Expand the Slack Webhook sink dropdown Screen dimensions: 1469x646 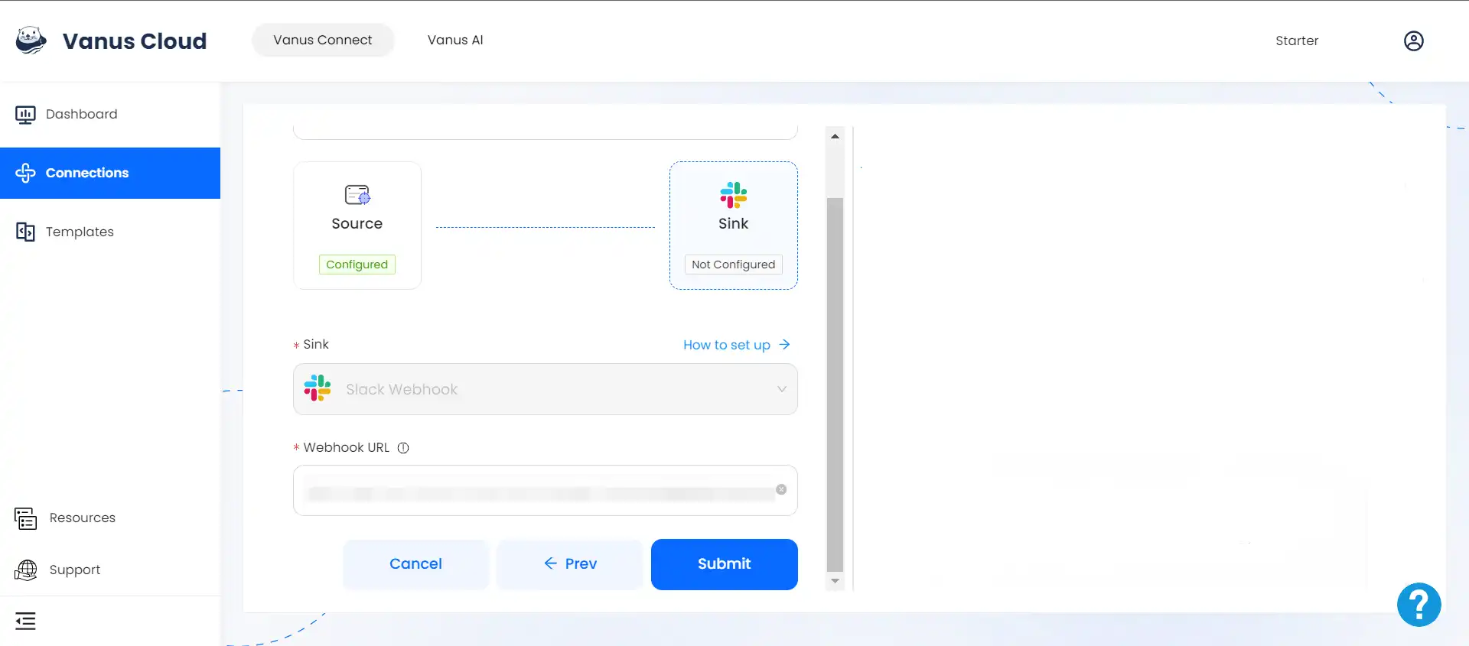[x=546, y=389]
